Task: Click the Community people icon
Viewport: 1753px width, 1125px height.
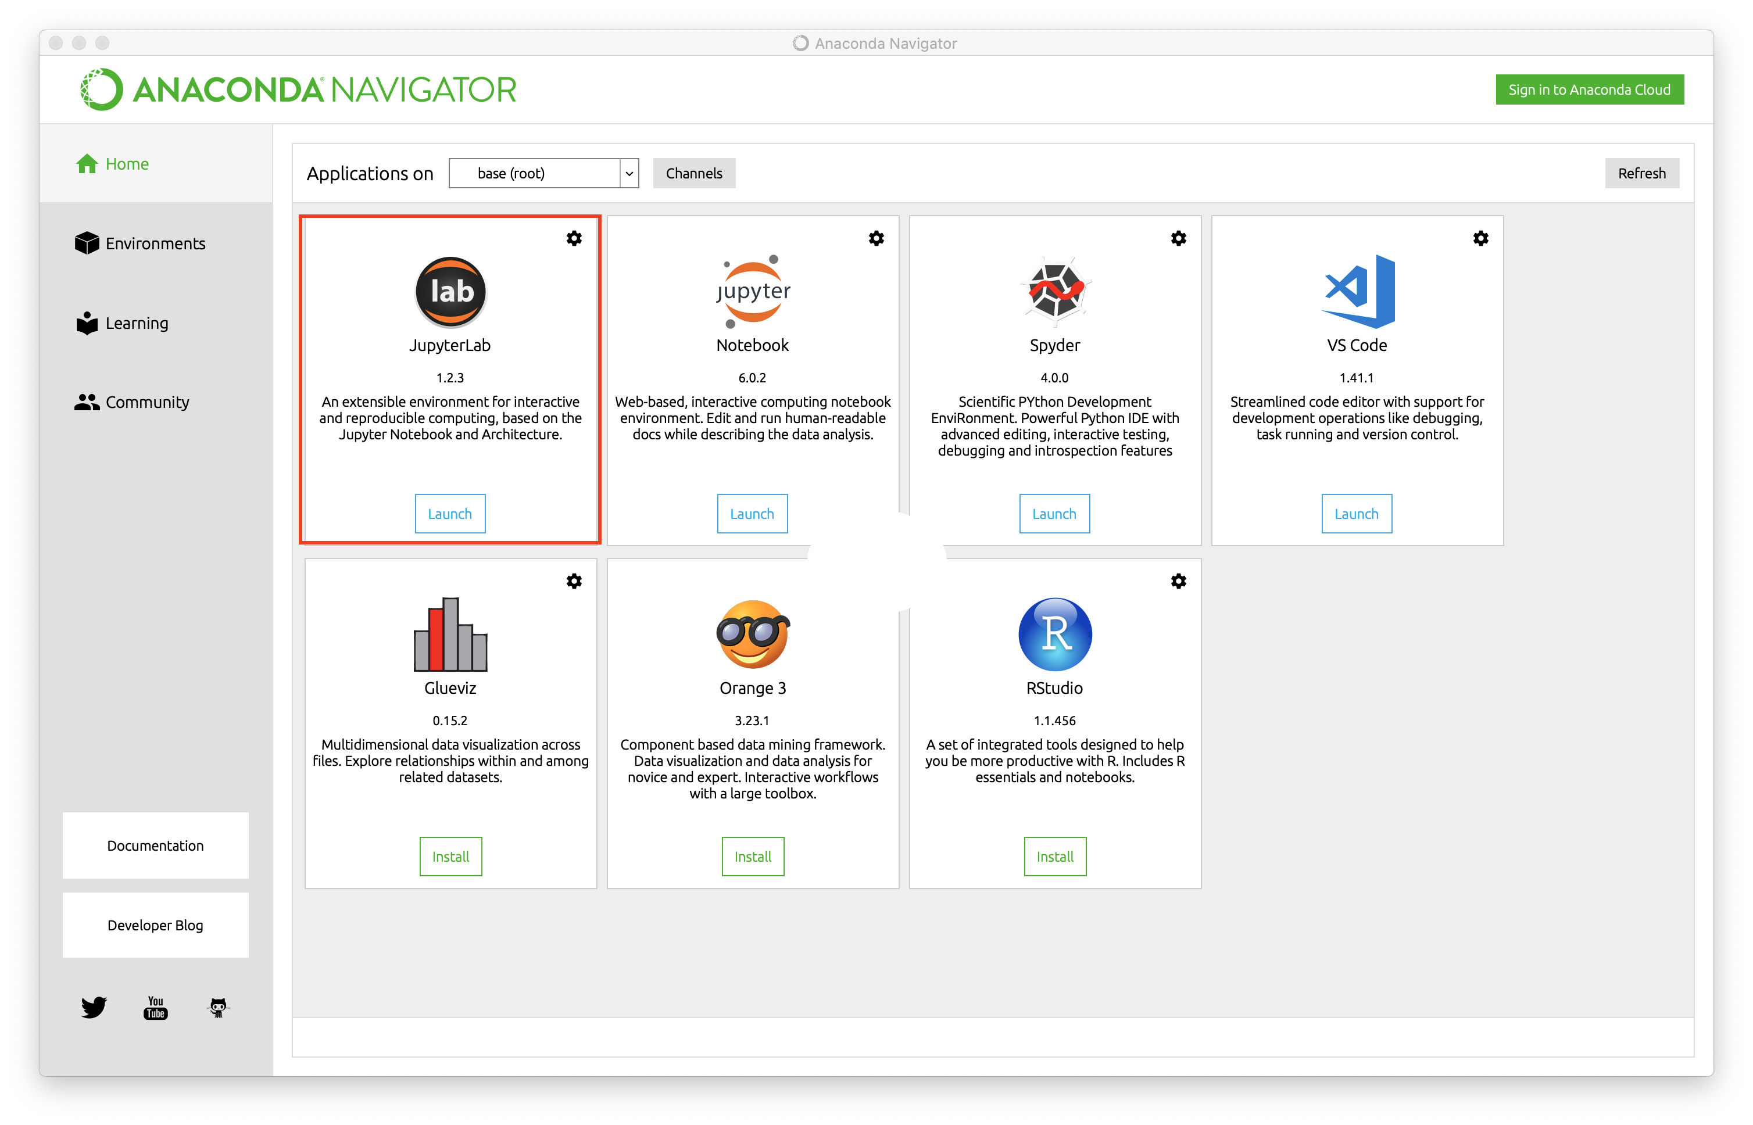Action: [87, 402]
